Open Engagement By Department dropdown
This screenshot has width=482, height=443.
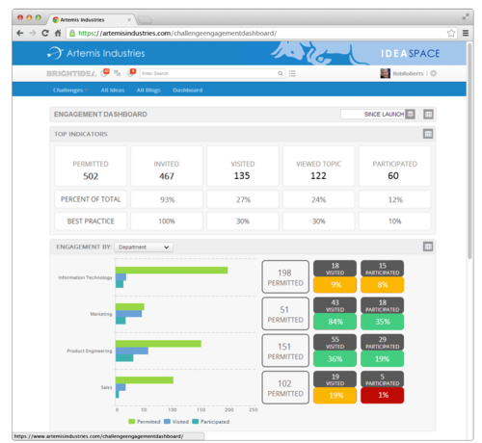click(x=144, y=248)
